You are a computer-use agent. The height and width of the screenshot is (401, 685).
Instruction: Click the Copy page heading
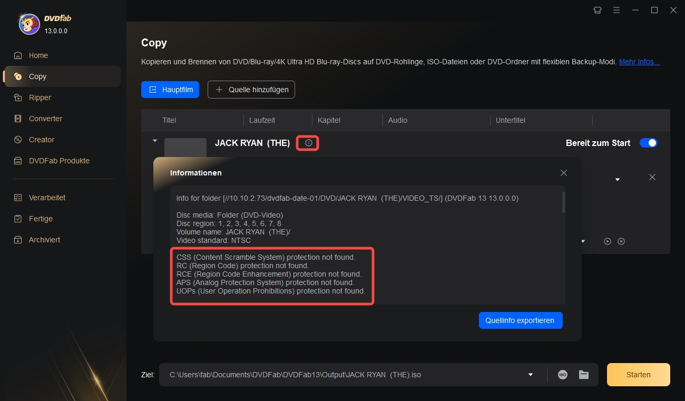[154, 43]
